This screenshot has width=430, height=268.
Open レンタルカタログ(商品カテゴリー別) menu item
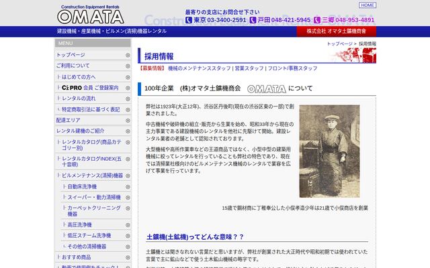tap(91, 145)
